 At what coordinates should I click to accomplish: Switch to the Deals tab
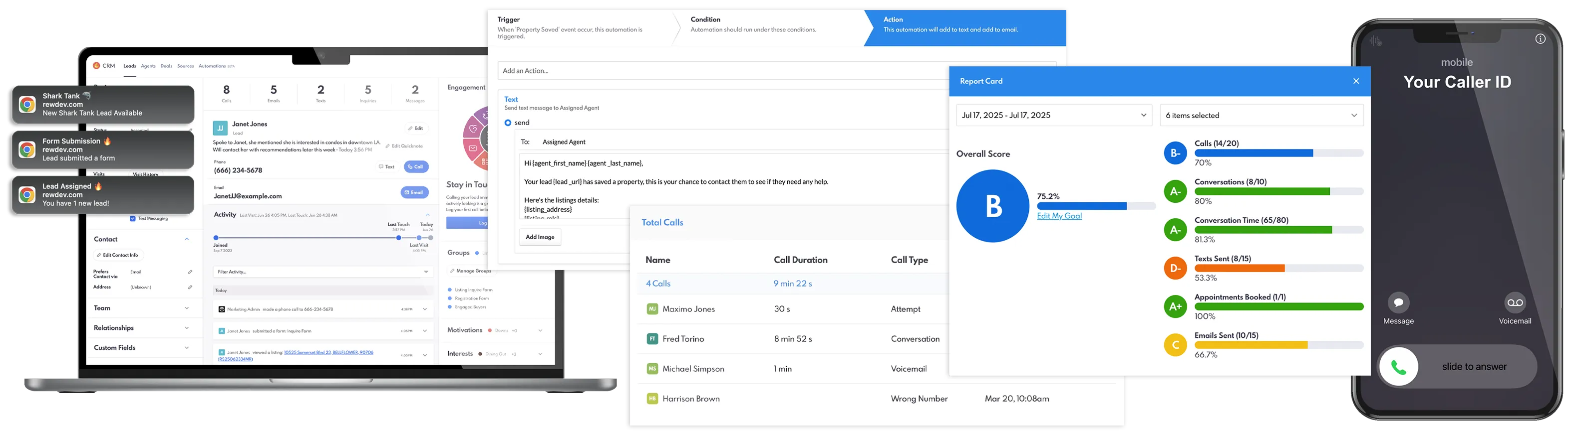pyautogui.click(x=166, y=66)
